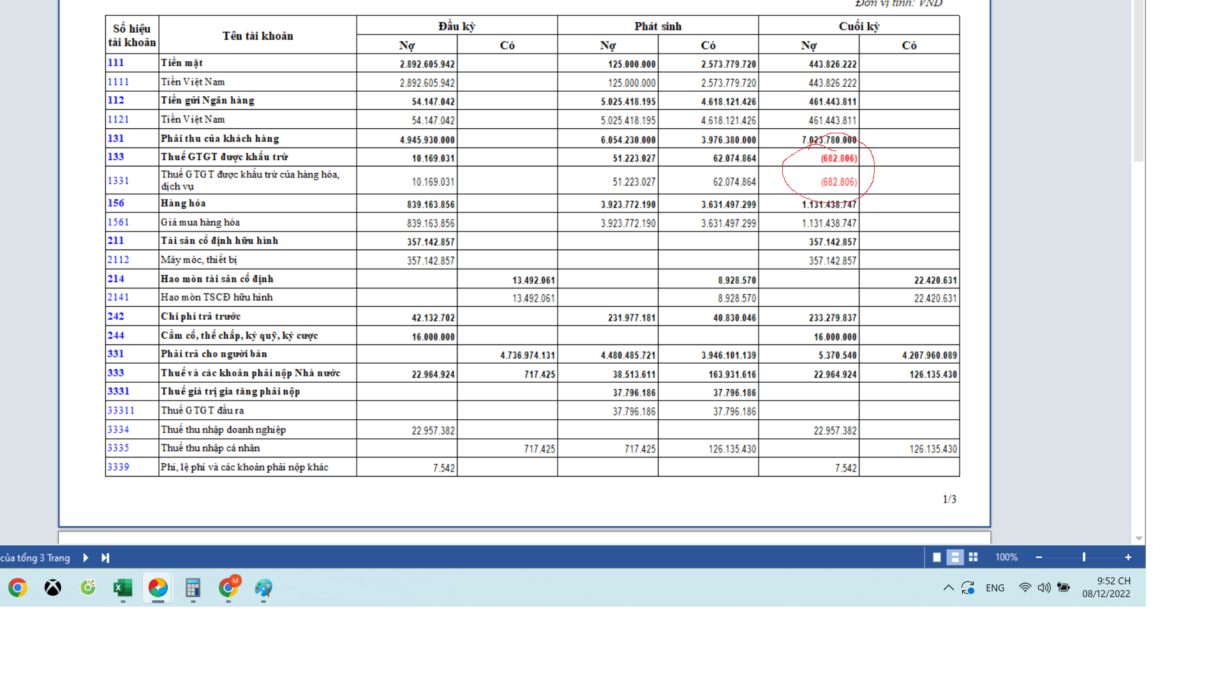
Task: Open account 3335 link
Action: 118,448
